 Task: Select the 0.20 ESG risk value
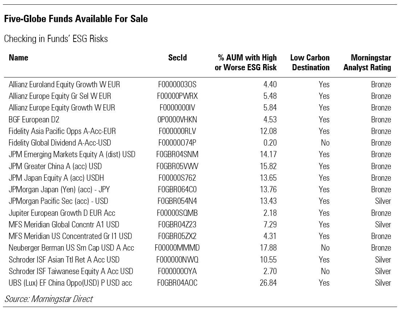point(270,143)
